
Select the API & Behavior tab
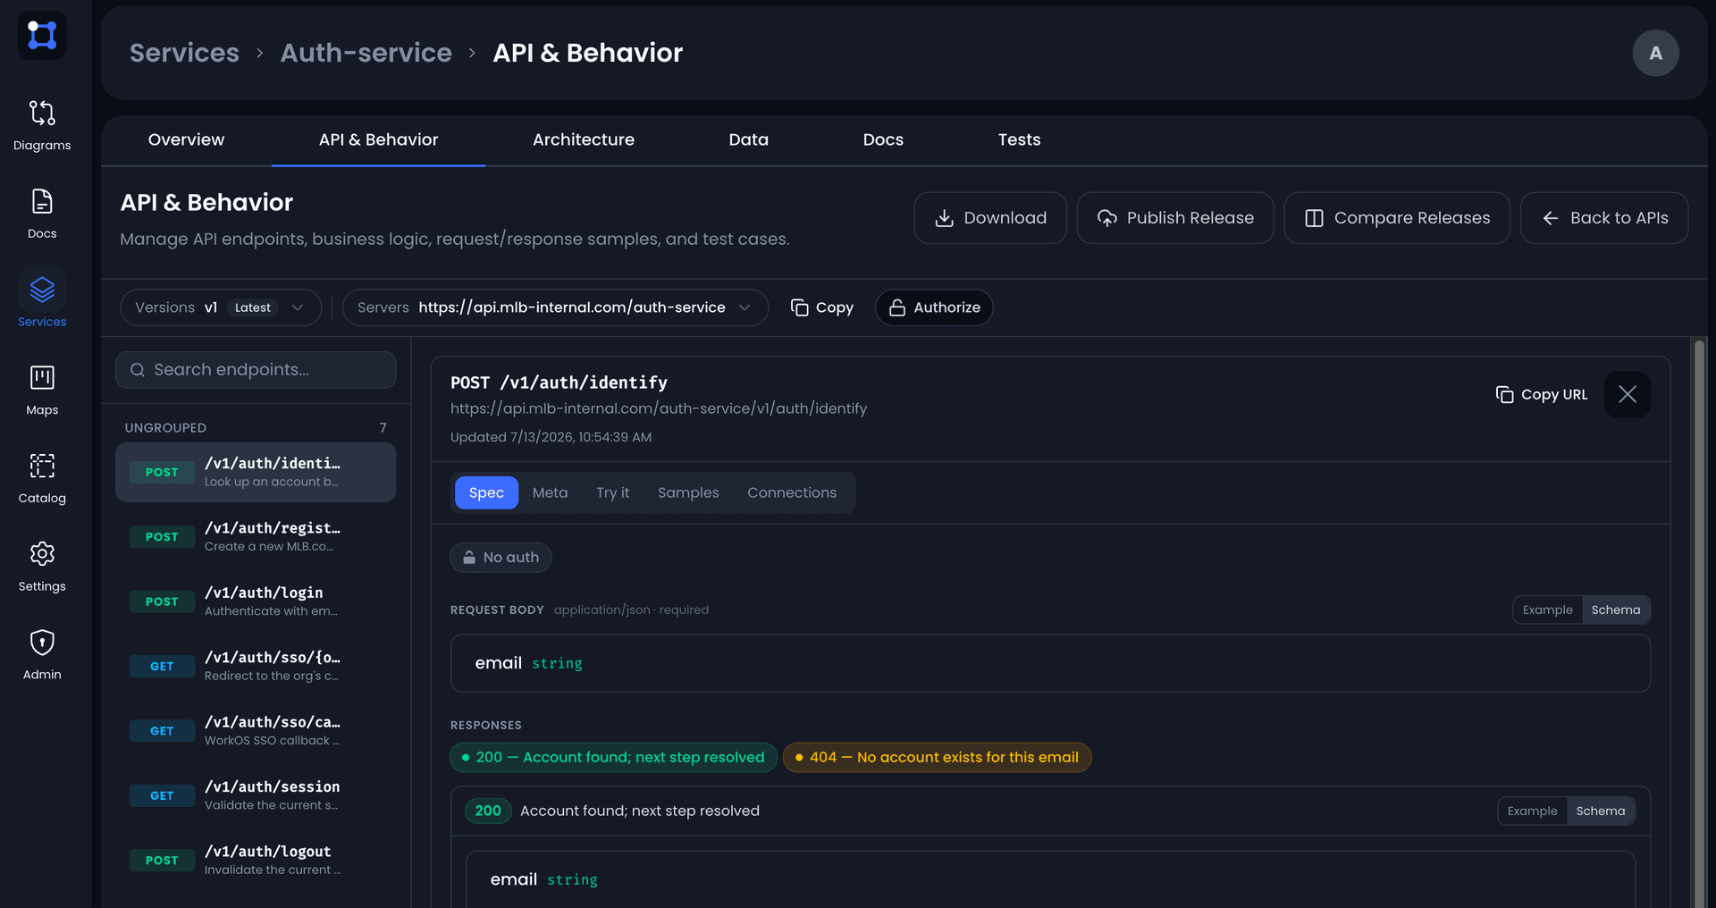(x=378, y=139)
